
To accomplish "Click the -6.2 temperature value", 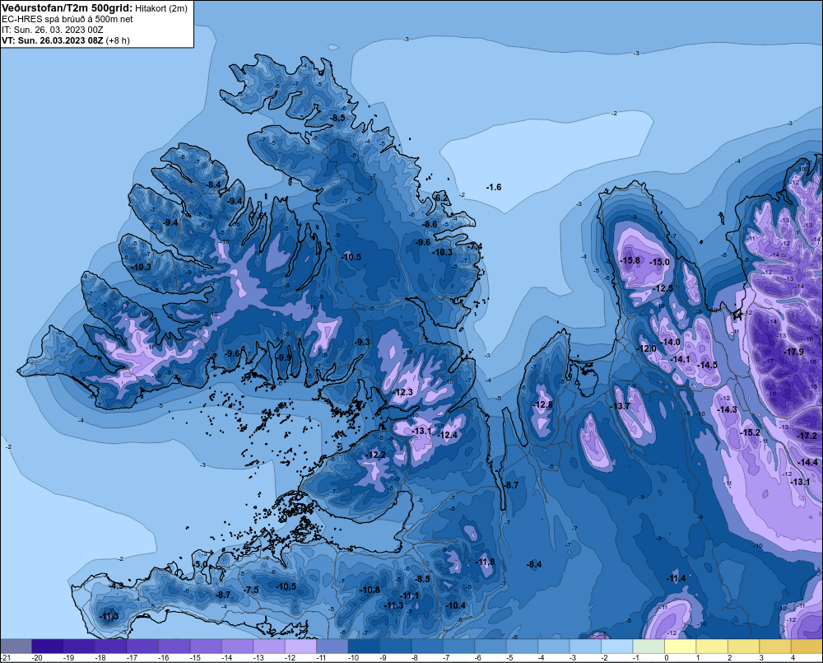I will click(x=441, y=198).
